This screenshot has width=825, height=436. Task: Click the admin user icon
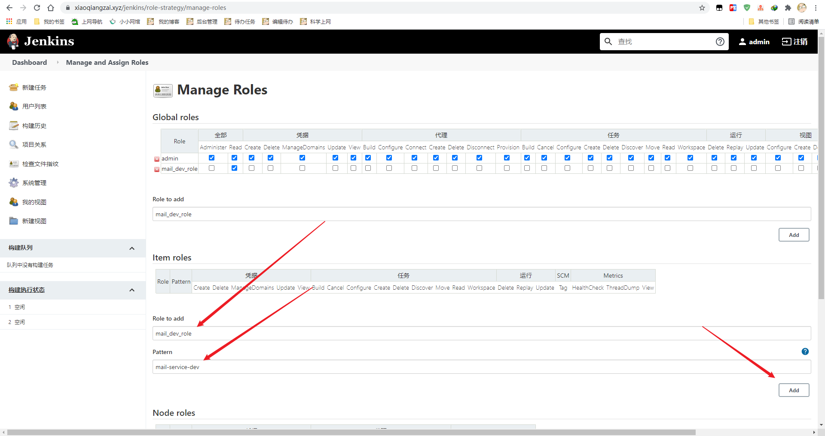pyautogui.click(x=742, y=42)
